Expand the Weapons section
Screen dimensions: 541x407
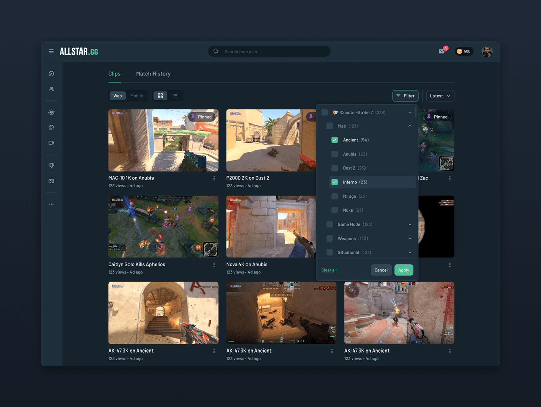tap(410, 239)
